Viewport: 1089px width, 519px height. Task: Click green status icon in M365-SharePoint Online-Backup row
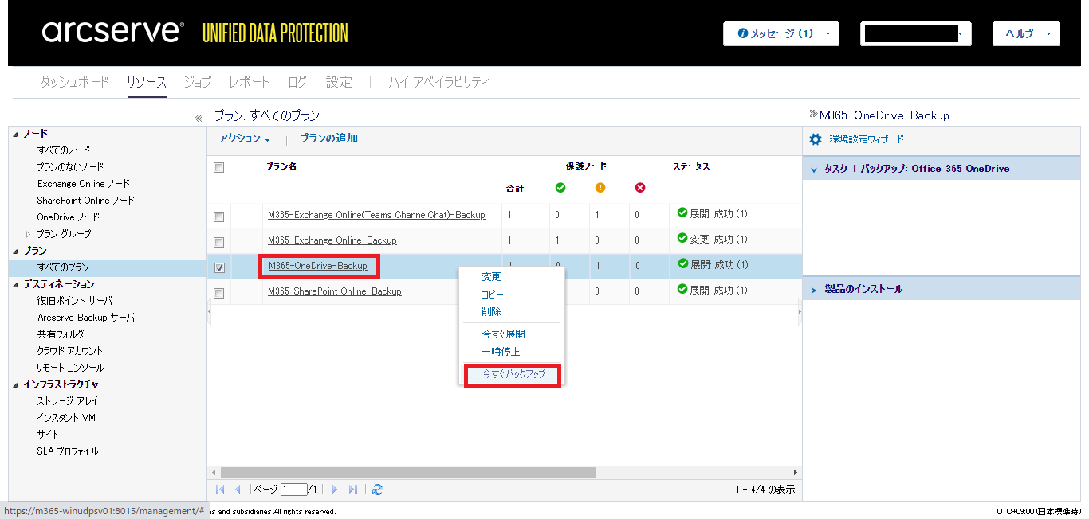point(682,289)
